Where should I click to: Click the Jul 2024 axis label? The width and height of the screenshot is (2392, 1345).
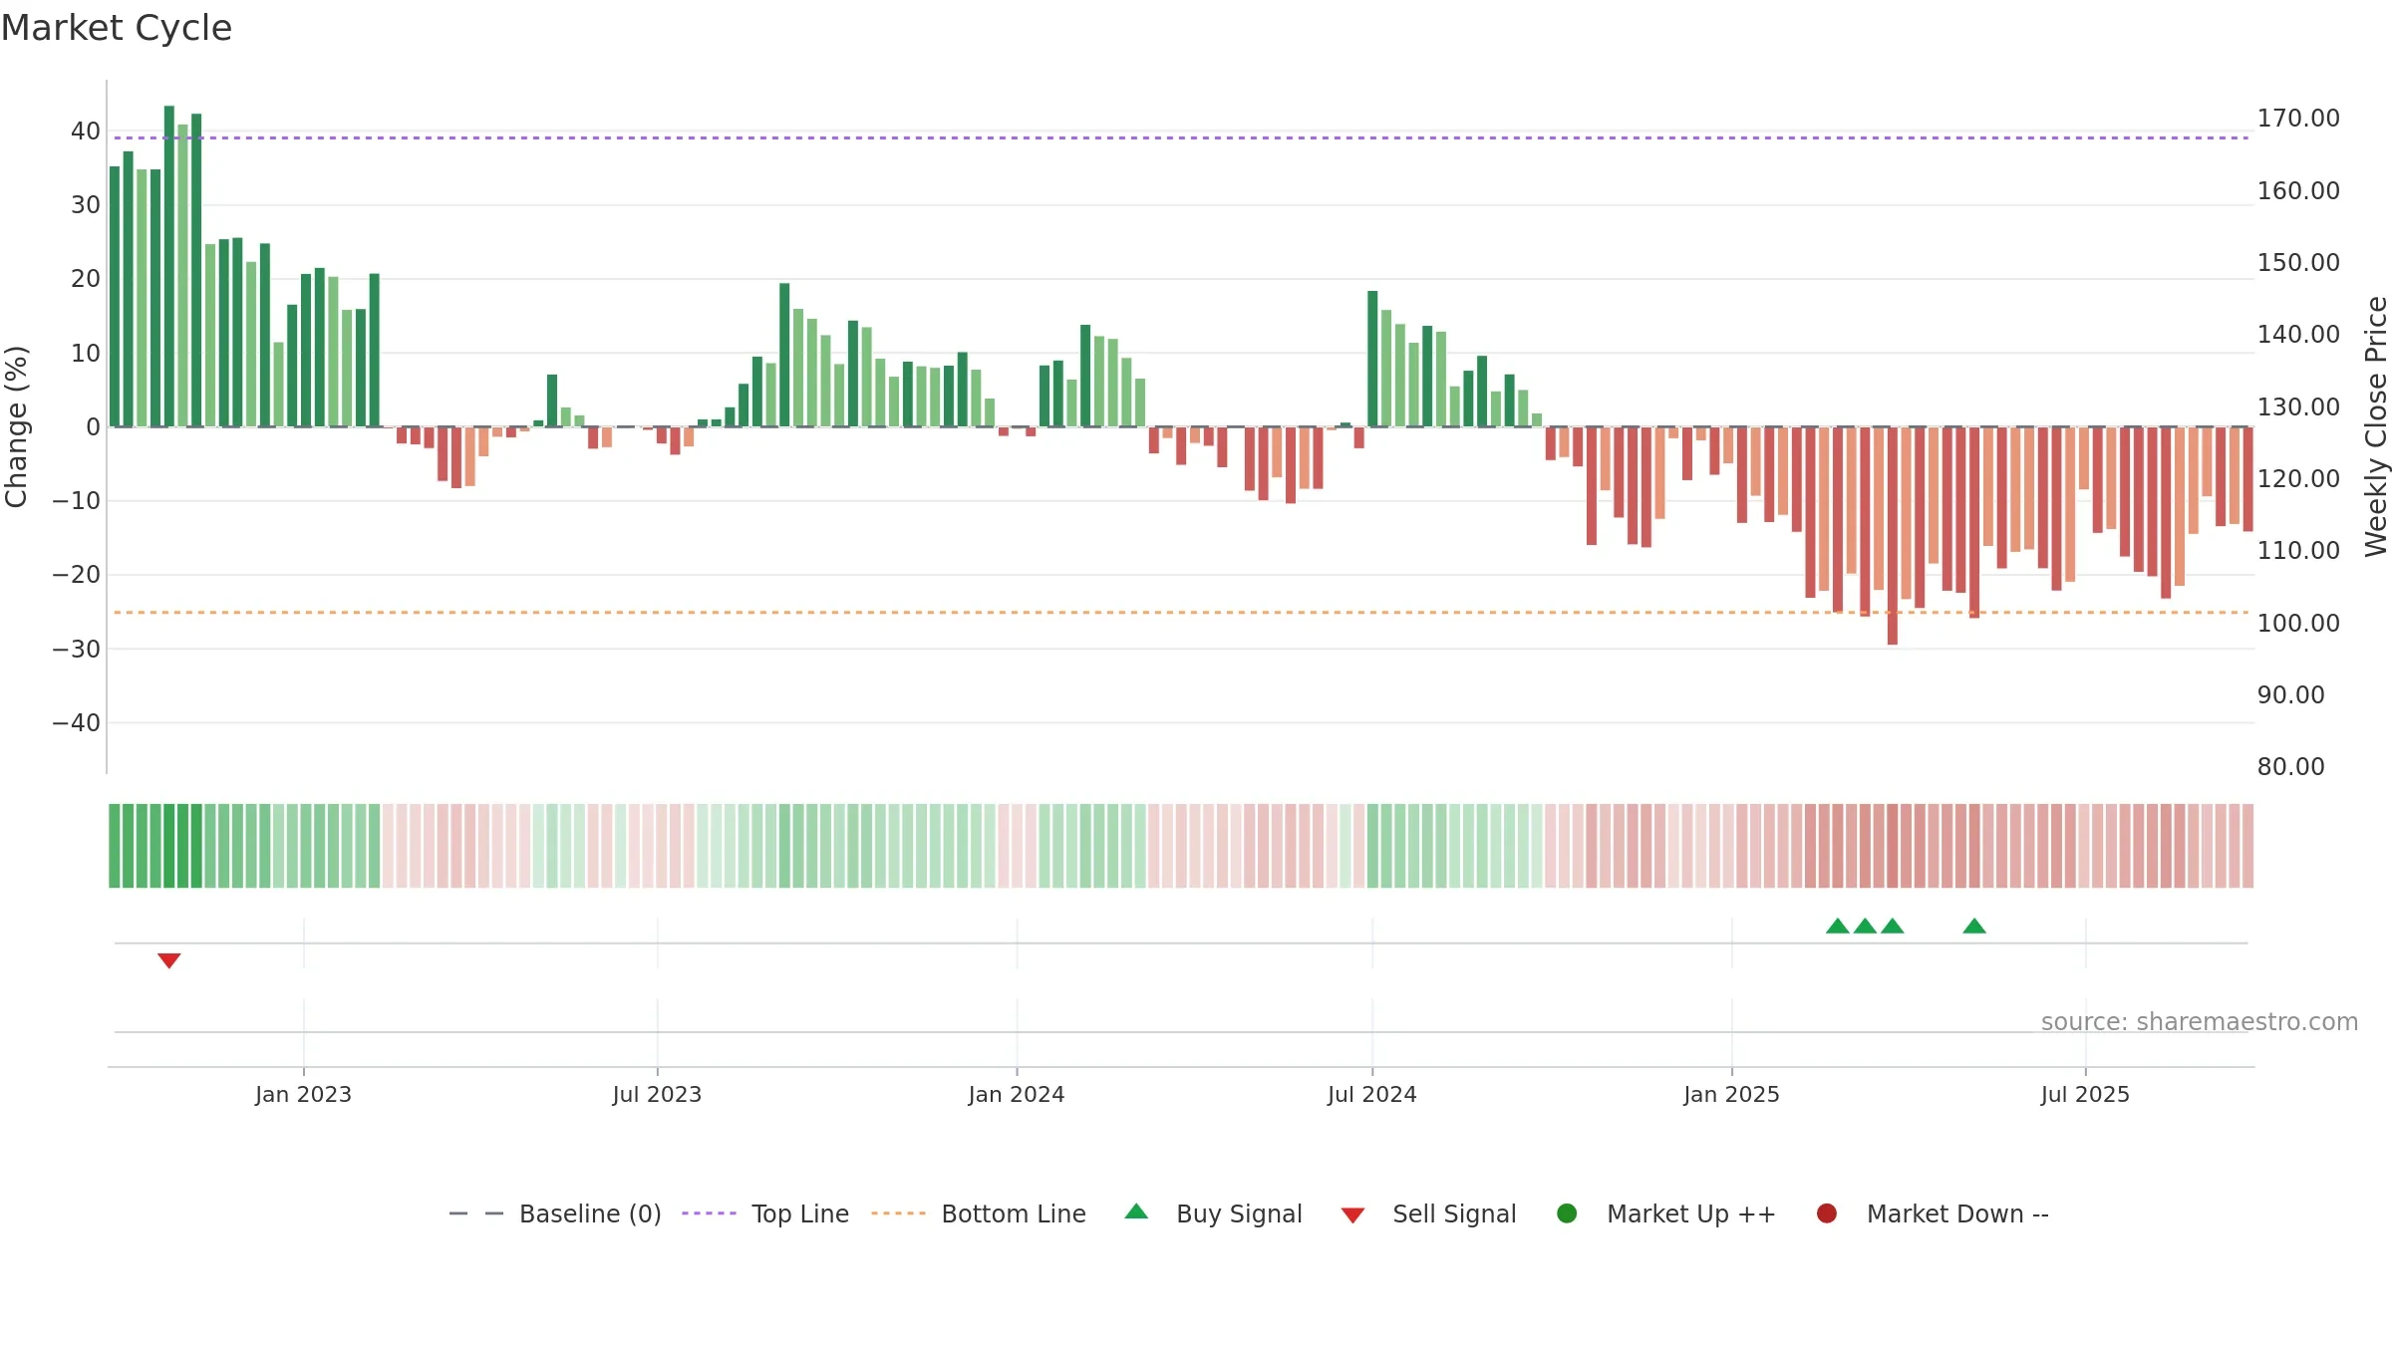1371,1094
